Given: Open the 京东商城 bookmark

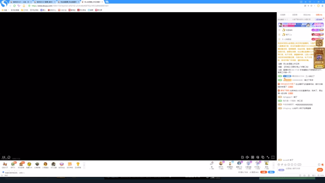Looking at the screenshot, I should pyautogui.click(x=82, y=10).
